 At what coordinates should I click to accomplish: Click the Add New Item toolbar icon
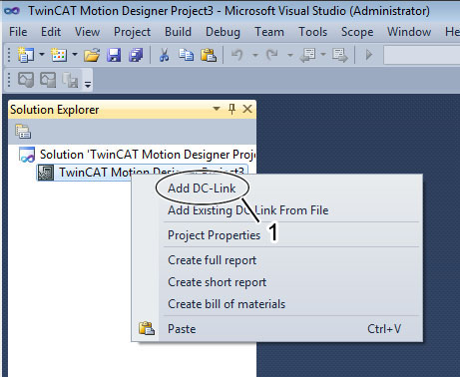(x=59, y=55)
